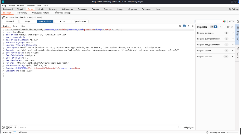Viewport: 241px width, 135px height.
Task: Expand the Request headers section
Action: pos(233,57)
